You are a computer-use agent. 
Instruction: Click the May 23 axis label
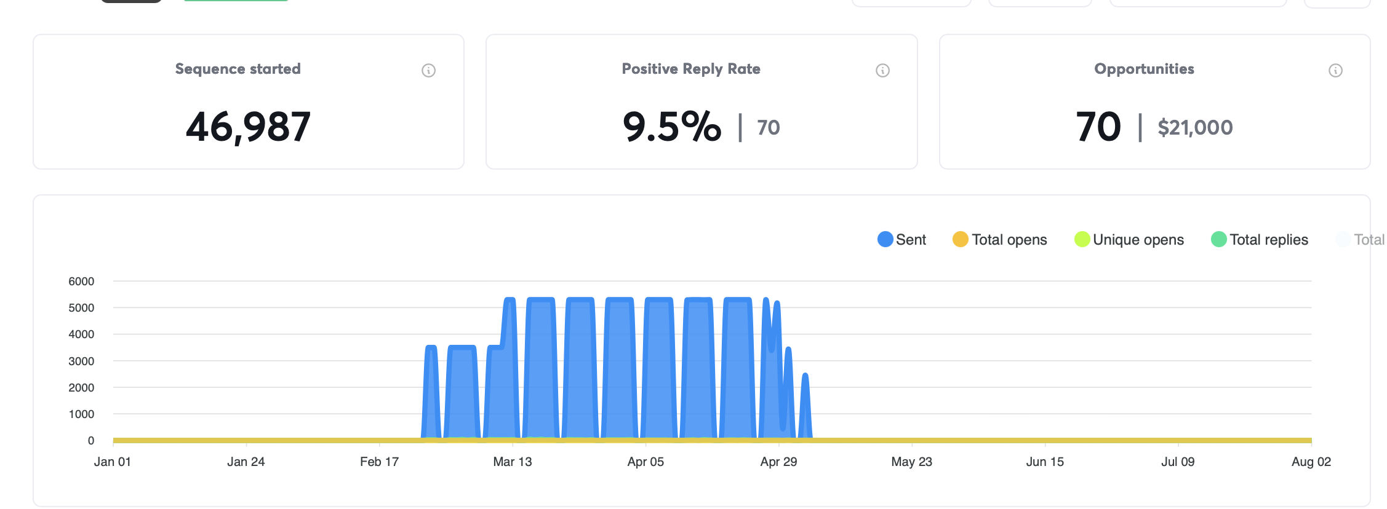click(912, 462)
